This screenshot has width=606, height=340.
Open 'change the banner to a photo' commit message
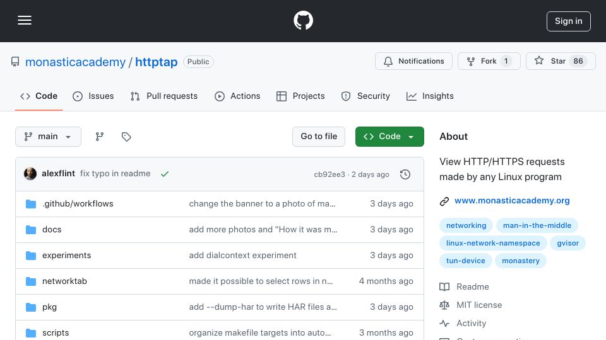[262, 203]
